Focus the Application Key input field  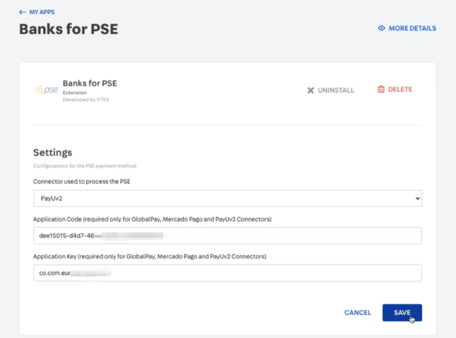tap(227, 273)
